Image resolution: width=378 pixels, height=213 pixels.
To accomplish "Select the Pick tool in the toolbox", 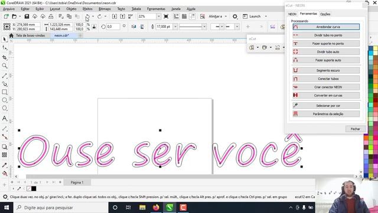I will (x=4, y=40).
